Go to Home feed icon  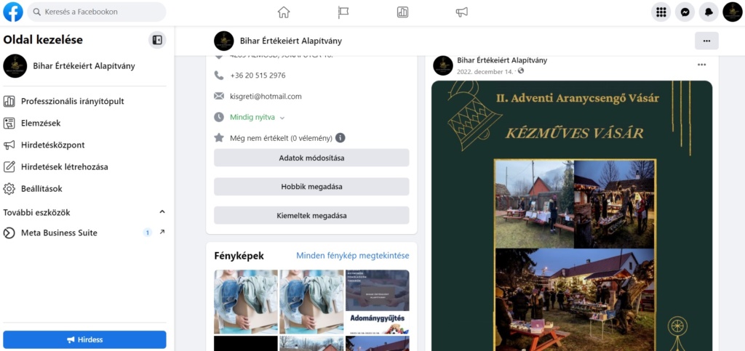click(x=284, y=12)
